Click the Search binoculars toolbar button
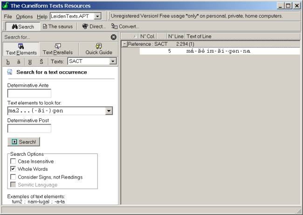The image size is (303, 215). (23, 27)
